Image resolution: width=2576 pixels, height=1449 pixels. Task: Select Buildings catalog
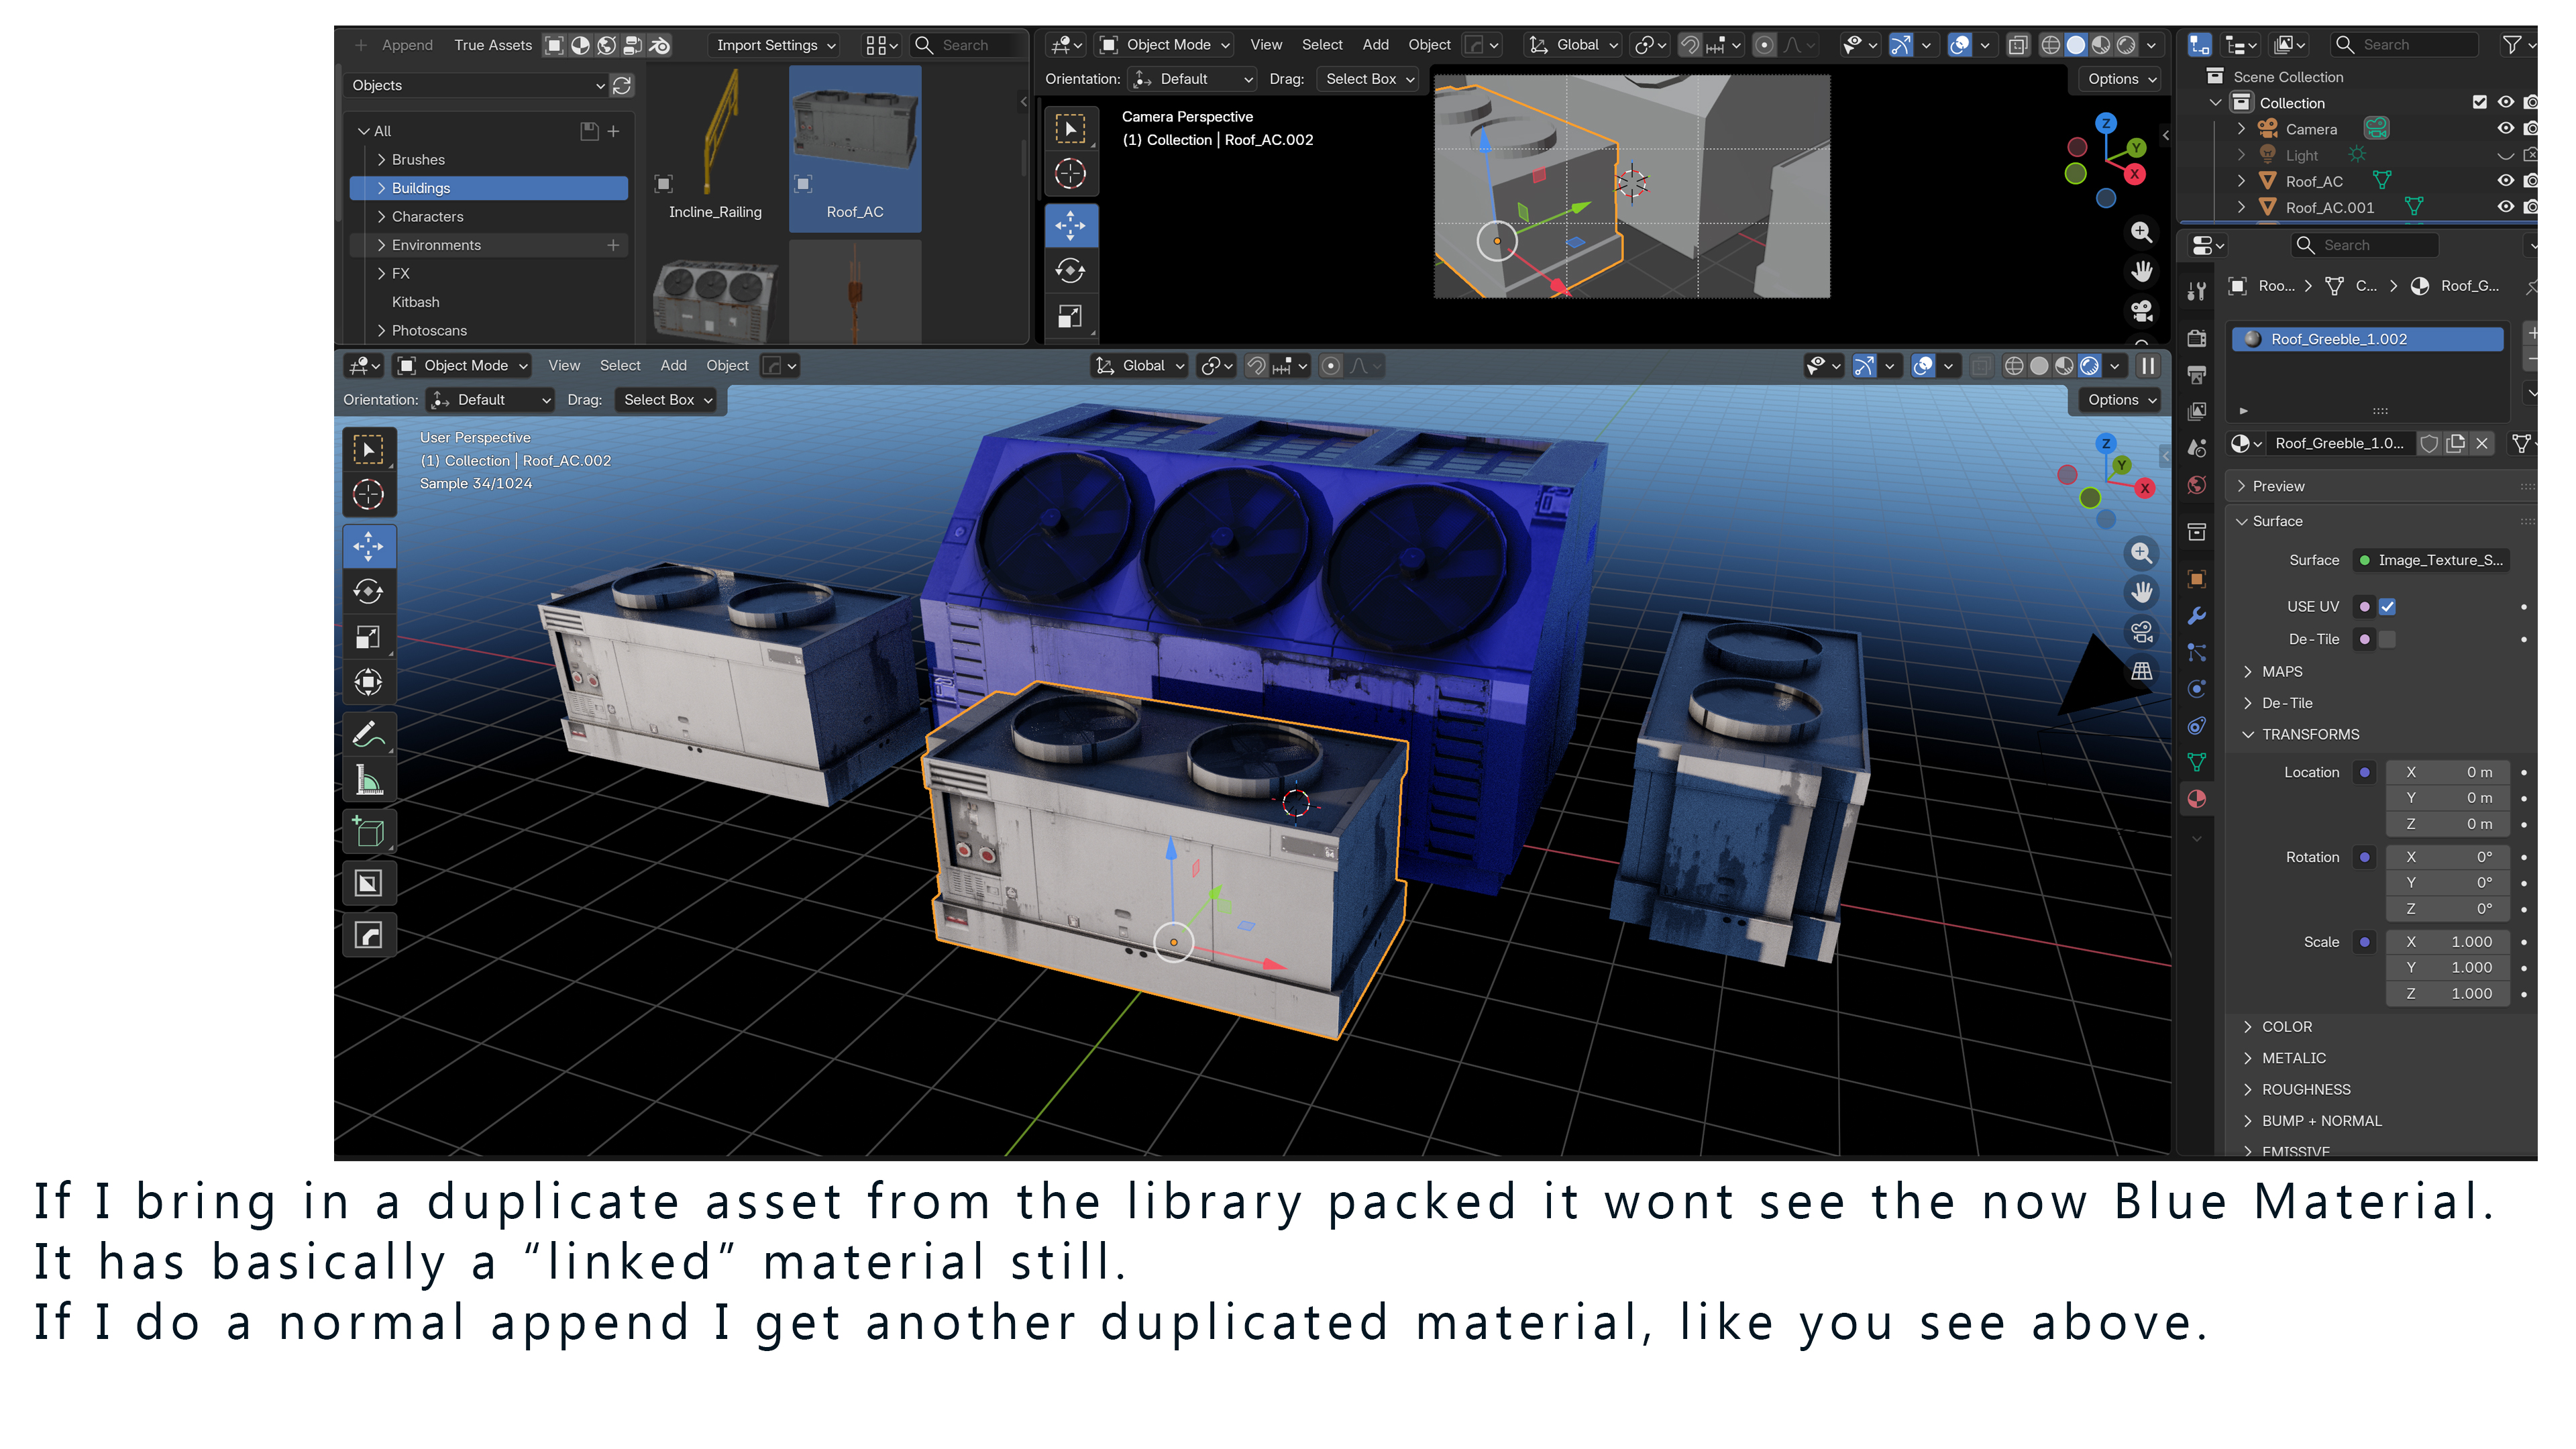tap(489, 188)
